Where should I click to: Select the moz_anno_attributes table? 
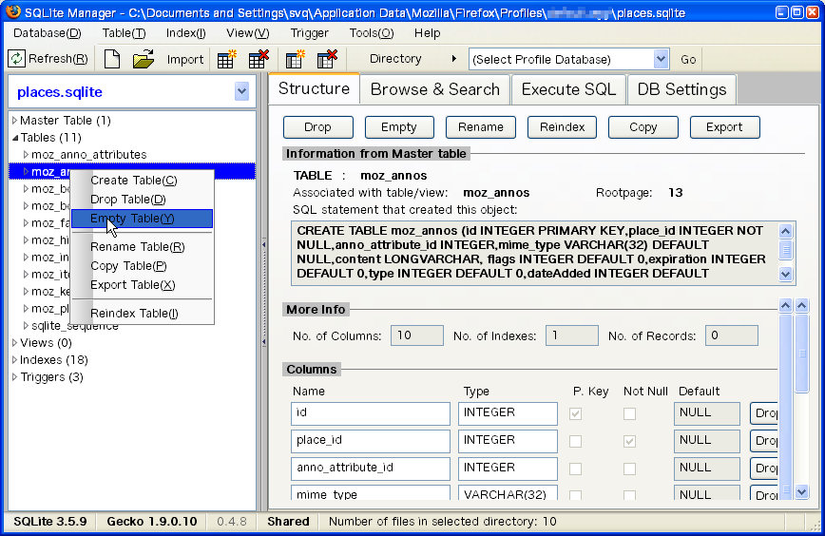pyautogui.click(x=89, y=155)
